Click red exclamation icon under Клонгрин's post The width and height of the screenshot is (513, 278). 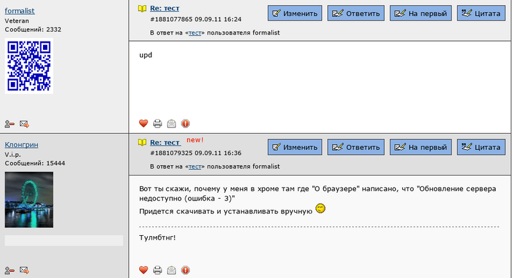pos(185,270)
